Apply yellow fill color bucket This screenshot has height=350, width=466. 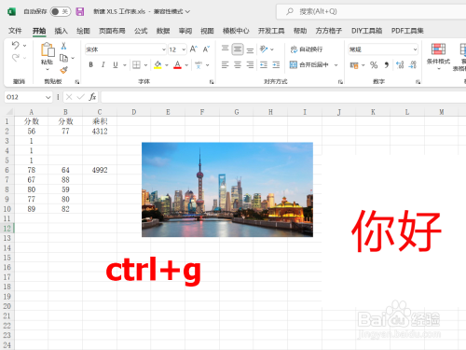click(x=158, y=64)
